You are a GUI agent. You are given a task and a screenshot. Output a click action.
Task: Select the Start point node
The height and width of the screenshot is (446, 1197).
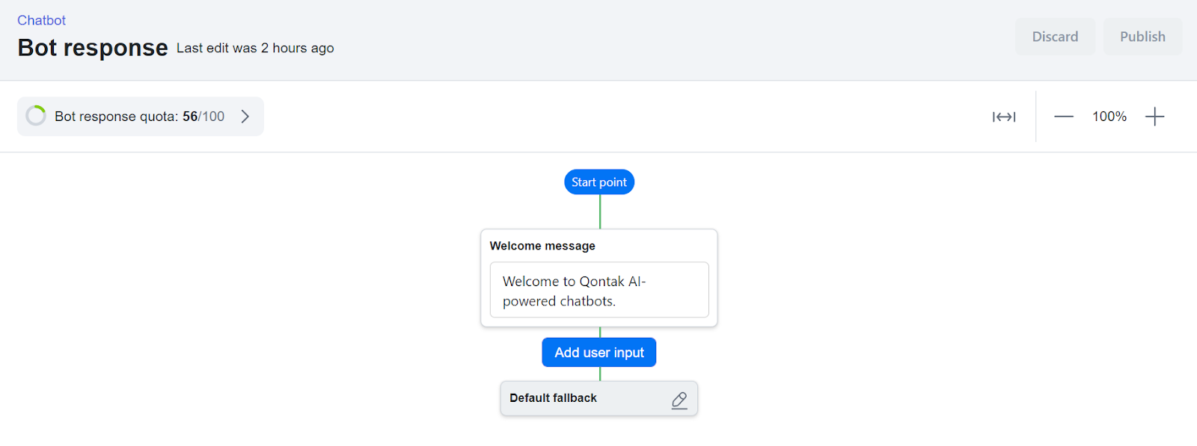(599, 182)
